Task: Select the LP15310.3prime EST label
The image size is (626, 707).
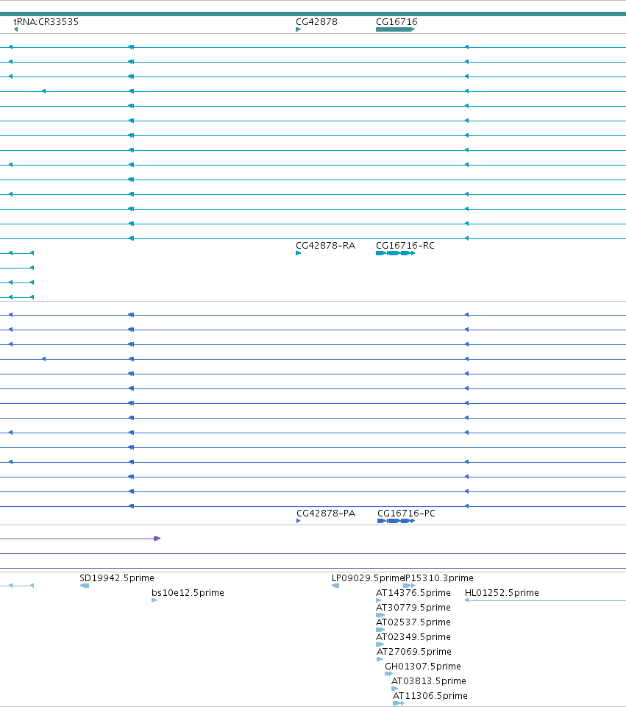Action: [439, 578]
